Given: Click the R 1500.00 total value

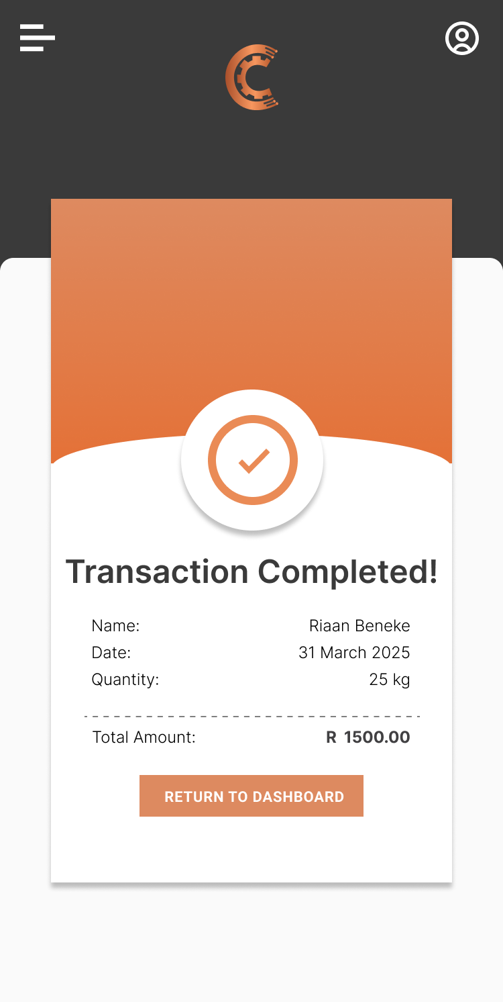Looking at the screenshot, I should [x=368, y=737].
